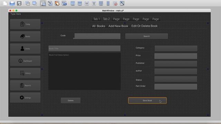Select the Part Order label
The width and height of the screenshot is (221, 124).
[141, 86]
